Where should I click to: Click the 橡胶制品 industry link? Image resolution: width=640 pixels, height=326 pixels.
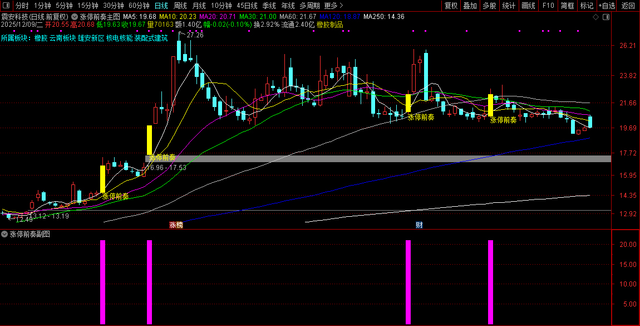point(329,25)
